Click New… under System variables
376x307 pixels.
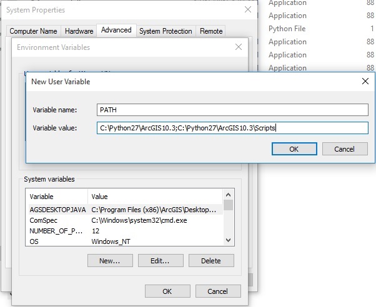110,261
